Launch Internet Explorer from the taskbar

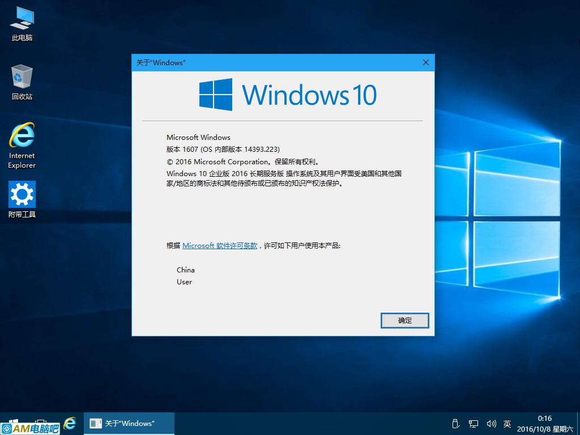[x=70, y=423]
